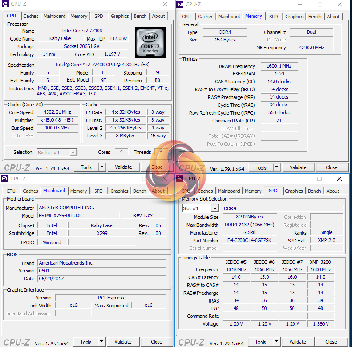The height and width of the screenshot is (347, 352).
Task: Go to About tab in the SPD window
Action: [333, 191]
